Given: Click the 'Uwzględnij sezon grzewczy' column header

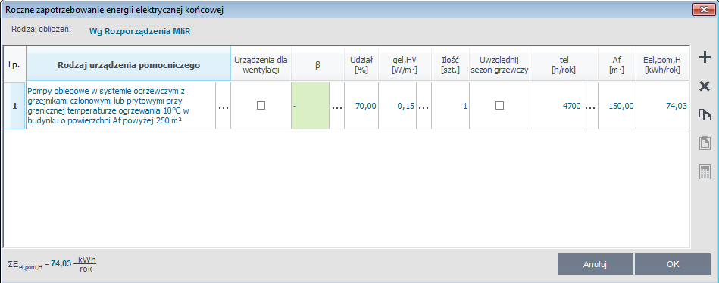Looking at the screenshot, I should pyautogui.click(x=499, y=64).
